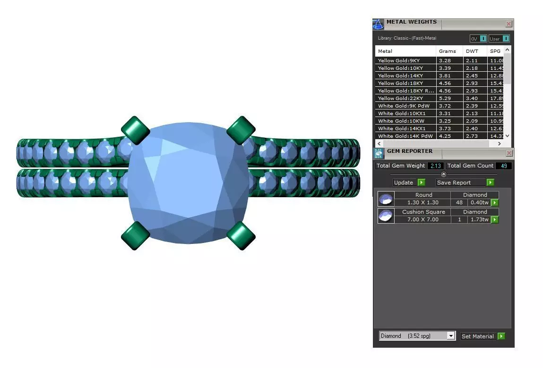Click the 2.45 DWT value for 14KY
This screenshot has width=543, height=368.
[472, 76]
